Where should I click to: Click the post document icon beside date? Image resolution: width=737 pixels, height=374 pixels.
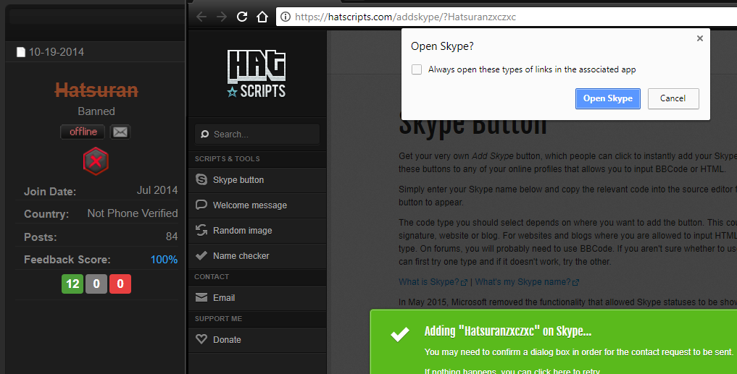21,52
